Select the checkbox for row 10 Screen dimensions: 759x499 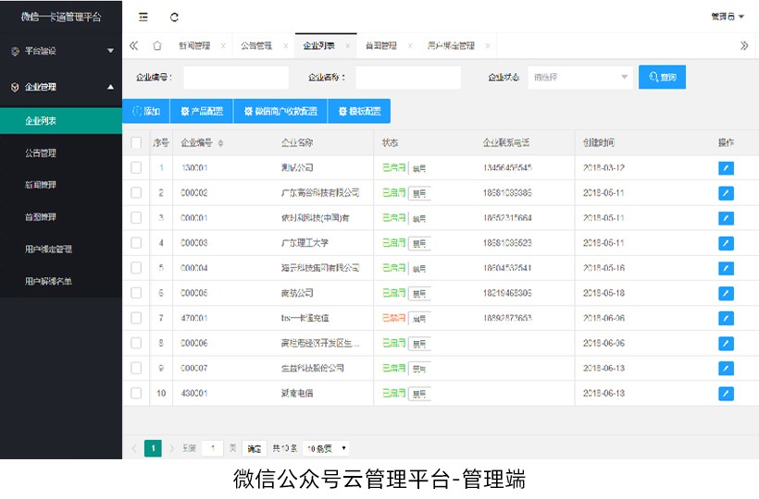136,393
